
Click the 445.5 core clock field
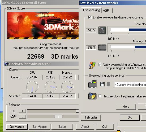[x=91, y=30]
